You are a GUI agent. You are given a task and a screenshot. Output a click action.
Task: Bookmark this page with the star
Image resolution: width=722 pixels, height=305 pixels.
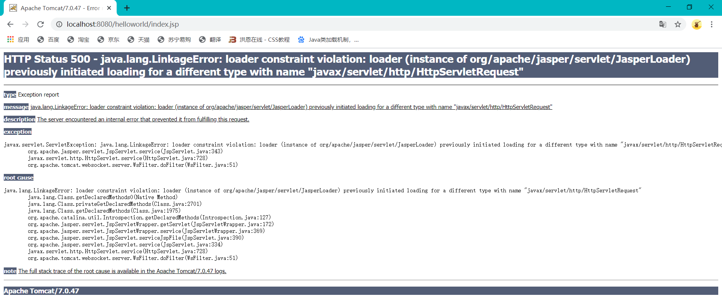pyautogui.click(x=678, y=24)
